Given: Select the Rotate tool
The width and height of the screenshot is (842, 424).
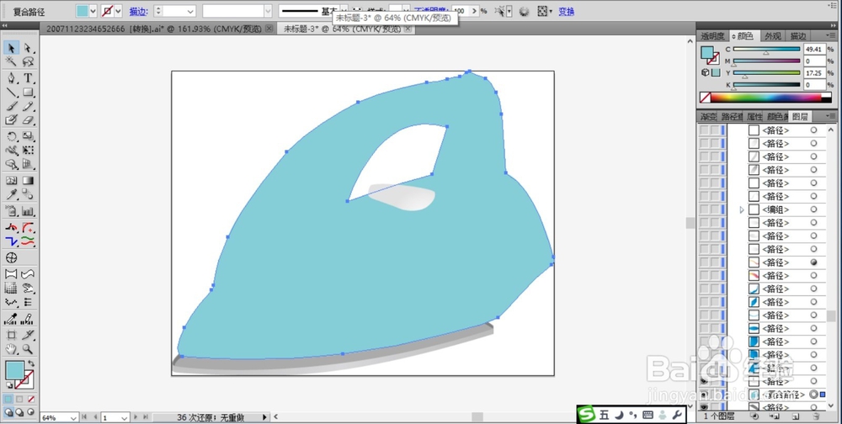Looking at the screenshot, I should tap(11, 137).
